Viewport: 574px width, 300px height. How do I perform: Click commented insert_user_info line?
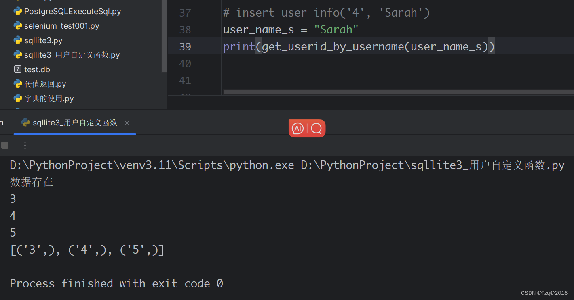coord(327,12)
